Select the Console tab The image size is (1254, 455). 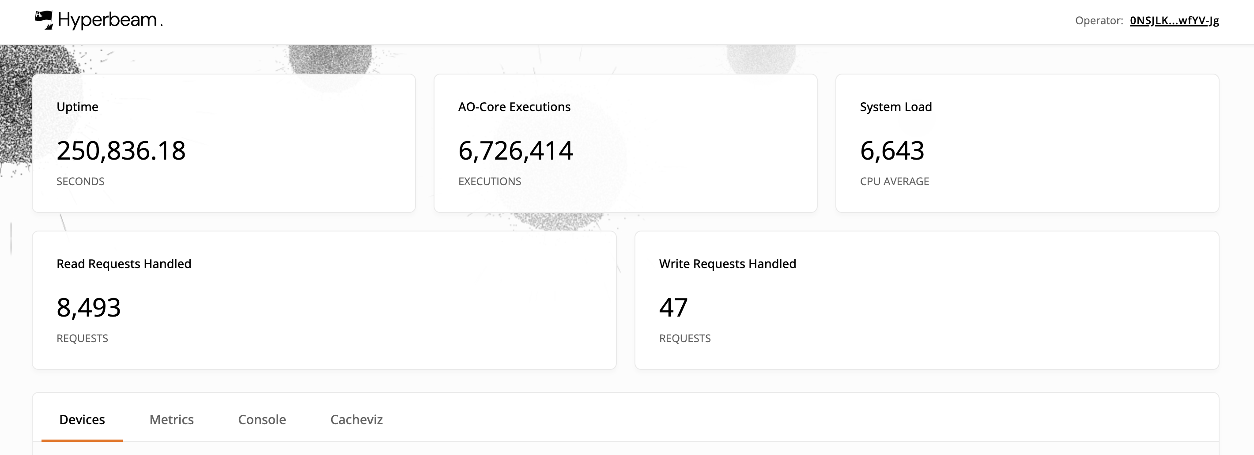coord(262,419)
